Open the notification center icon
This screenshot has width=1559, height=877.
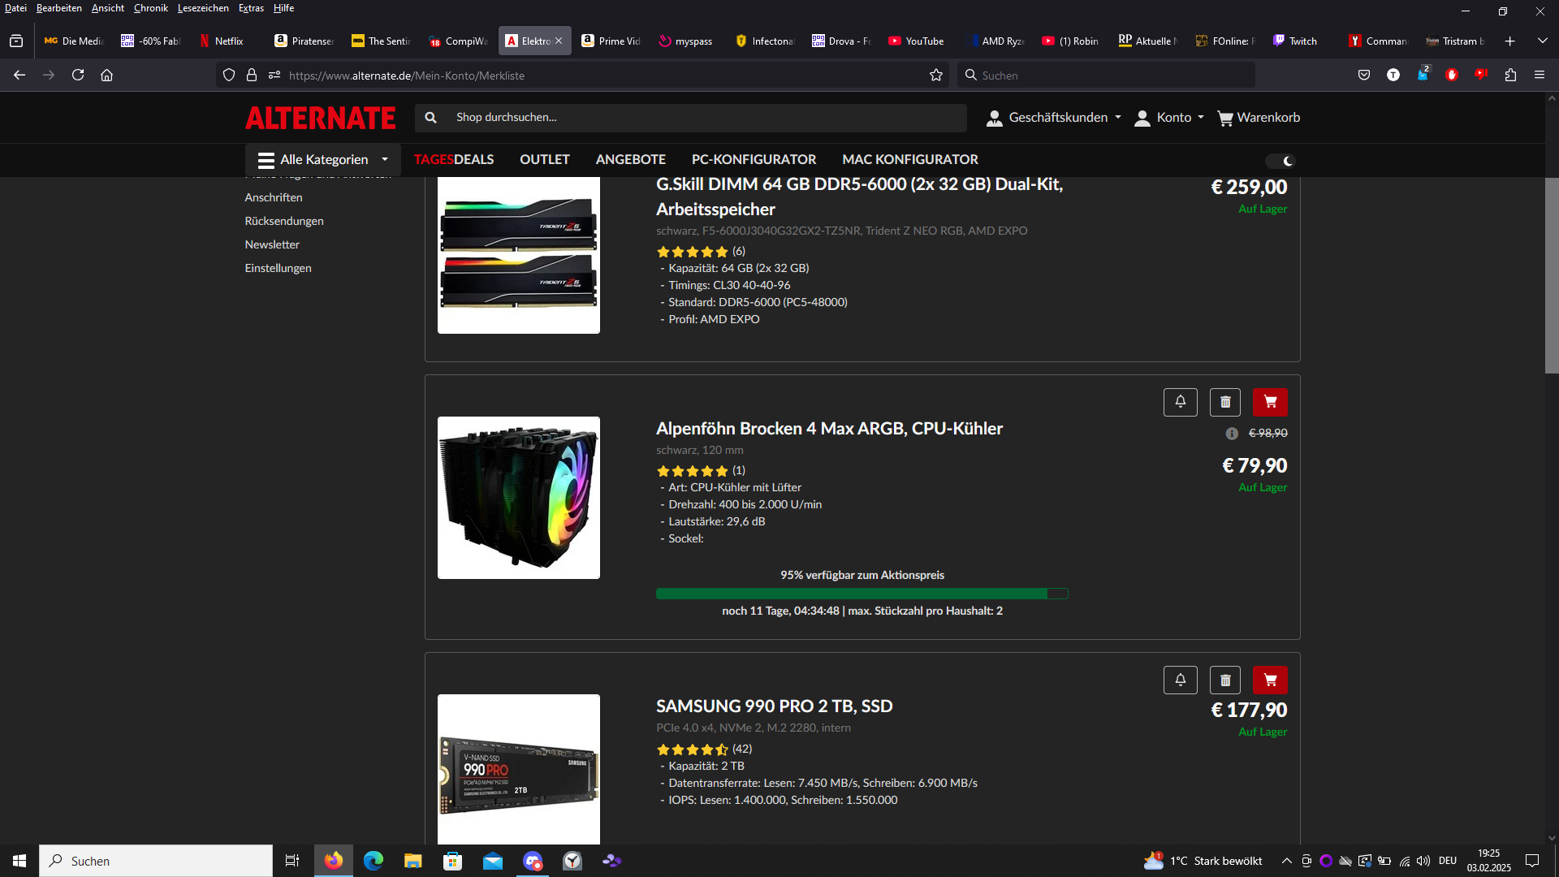(1532, 861)
